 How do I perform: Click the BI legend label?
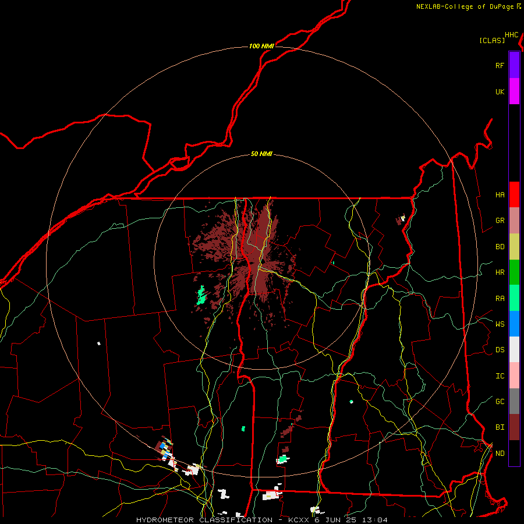tap(500, 427)
